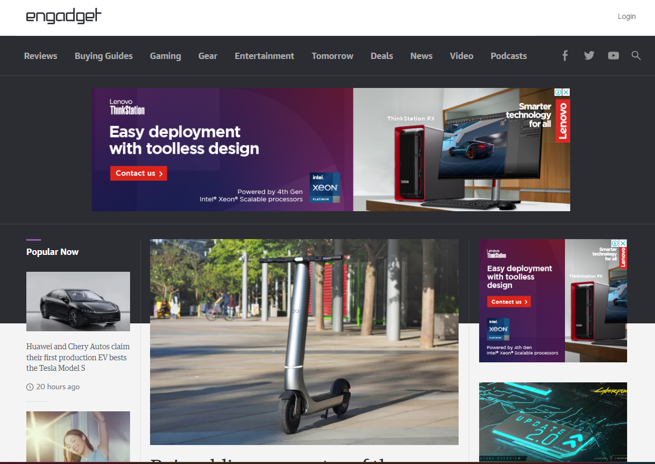Open ad info icon on sidebar ad
Image resolution: width=655 pixels, height=464 pixels.
point(615,243)
